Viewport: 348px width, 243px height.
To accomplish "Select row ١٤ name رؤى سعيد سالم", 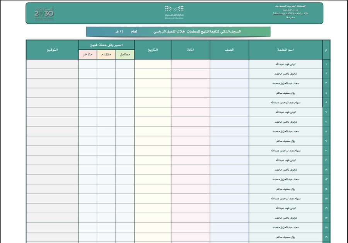I will pos(285,189).
